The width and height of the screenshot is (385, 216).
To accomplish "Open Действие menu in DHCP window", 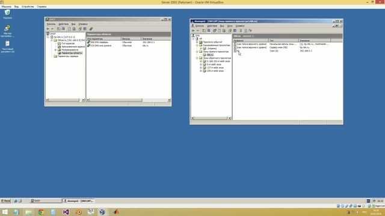I will pyautogui.click(x=63, y=24).
